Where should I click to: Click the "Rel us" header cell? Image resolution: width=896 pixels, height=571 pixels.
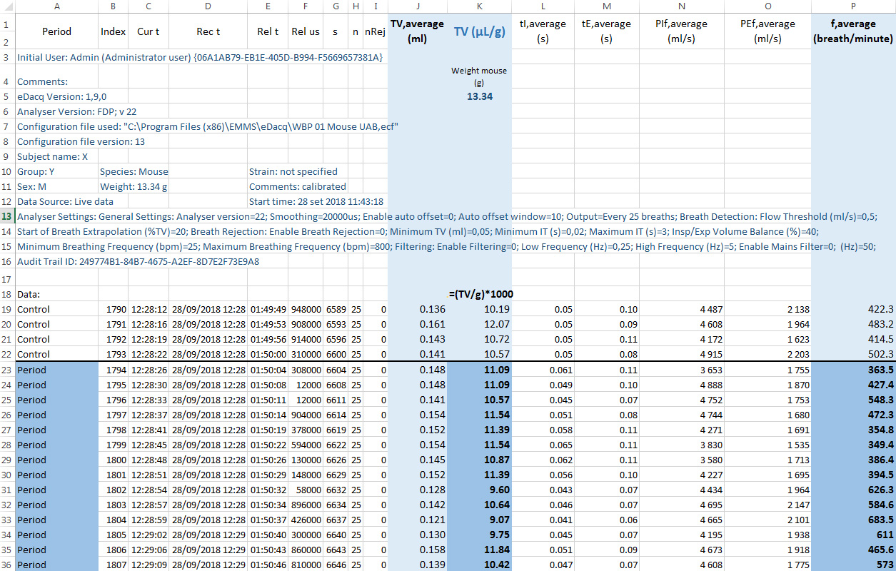[x=306, y=31]
